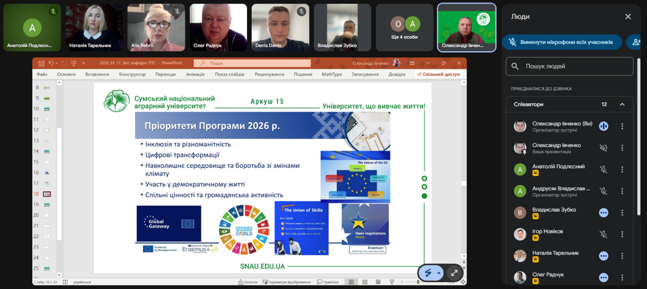Viewport: 647px width, 289px height.
Task: Toggle presentation audio for Олександр Івченко
Action: (603, 148)
